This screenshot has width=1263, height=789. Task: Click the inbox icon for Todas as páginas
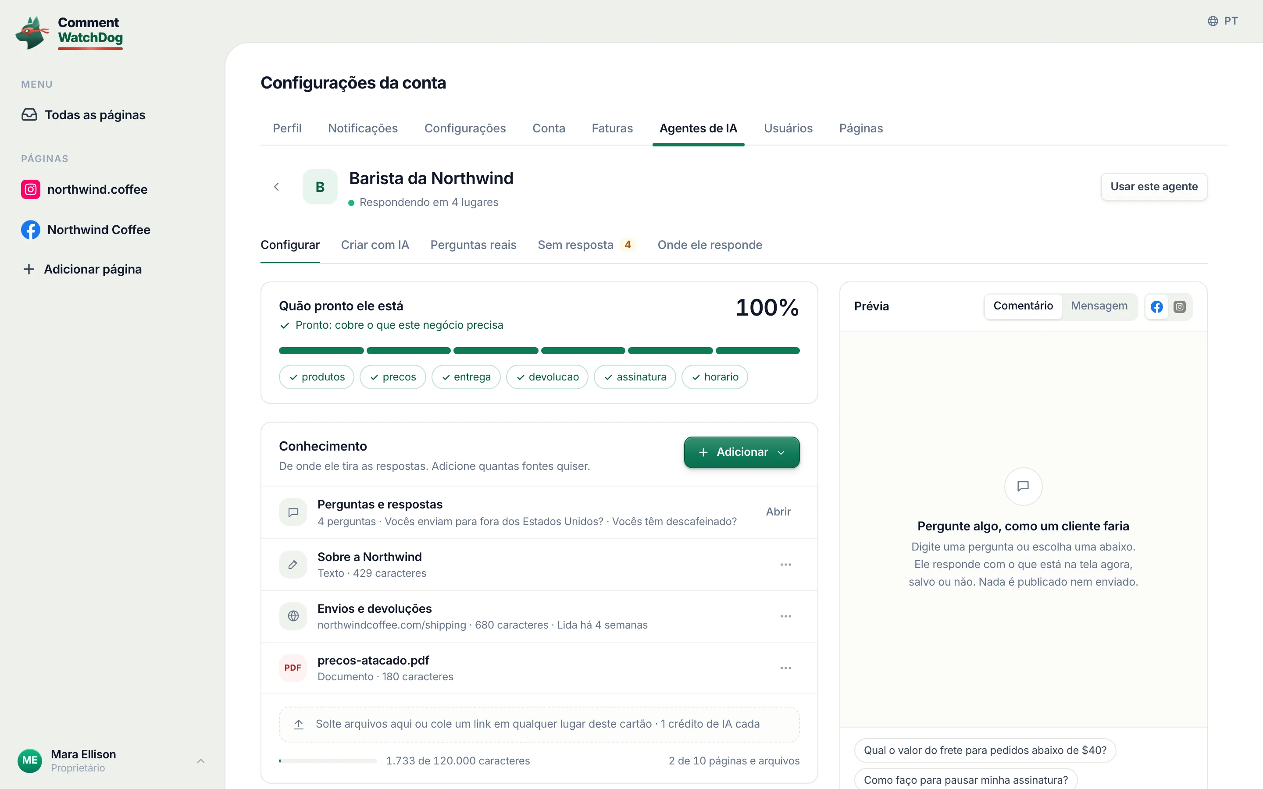tap(29, 115)
